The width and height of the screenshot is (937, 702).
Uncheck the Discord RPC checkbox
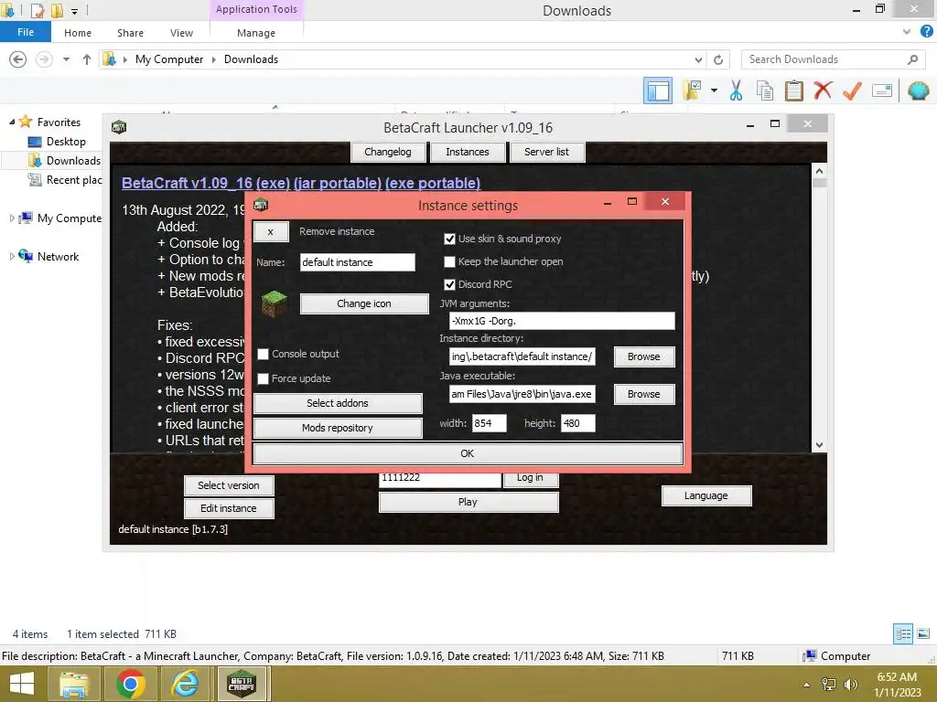click(449, 285)
